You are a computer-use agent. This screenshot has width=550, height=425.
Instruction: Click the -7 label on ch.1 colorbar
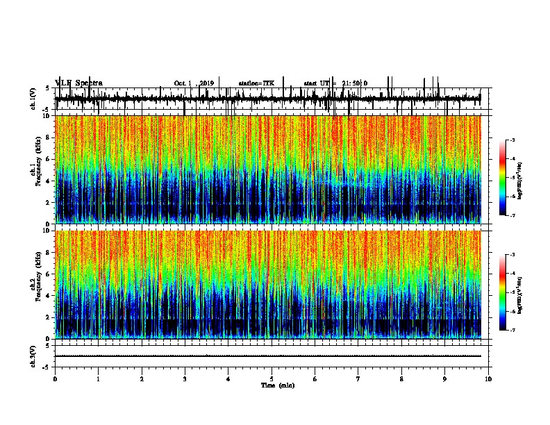click(512, 215)
